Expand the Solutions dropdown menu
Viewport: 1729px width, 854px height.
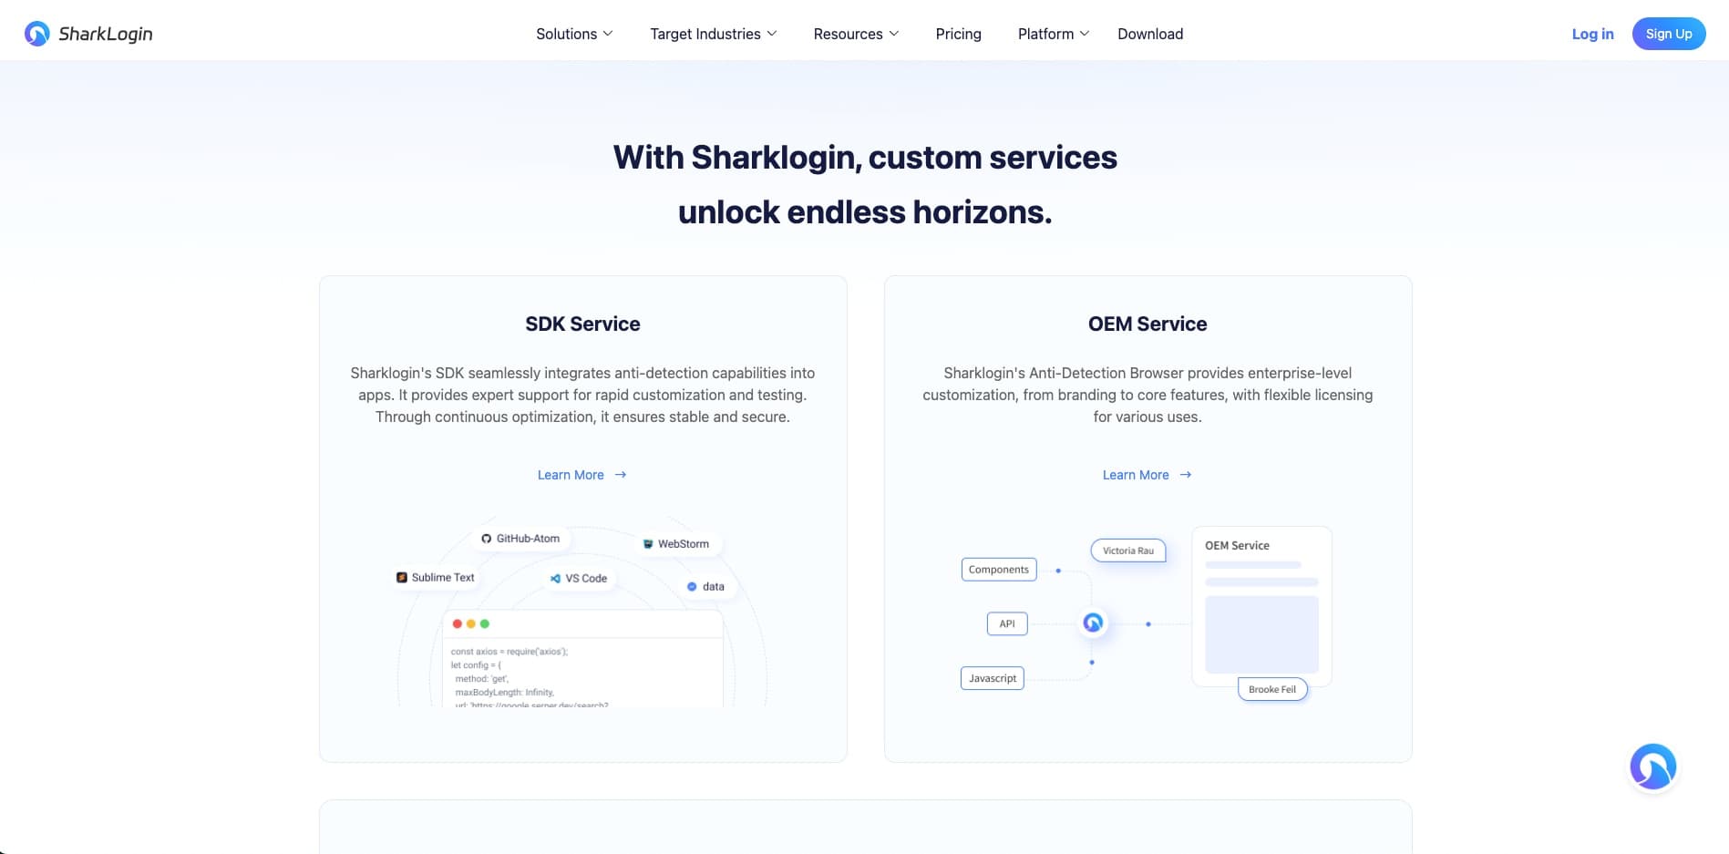click(x=574, y=34)
